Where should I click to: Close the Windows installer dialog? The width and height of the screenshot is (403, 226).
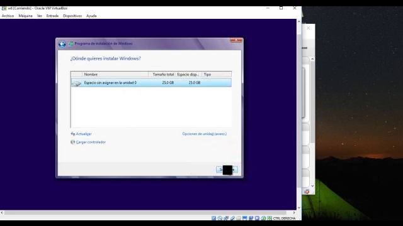pos(236,40)
